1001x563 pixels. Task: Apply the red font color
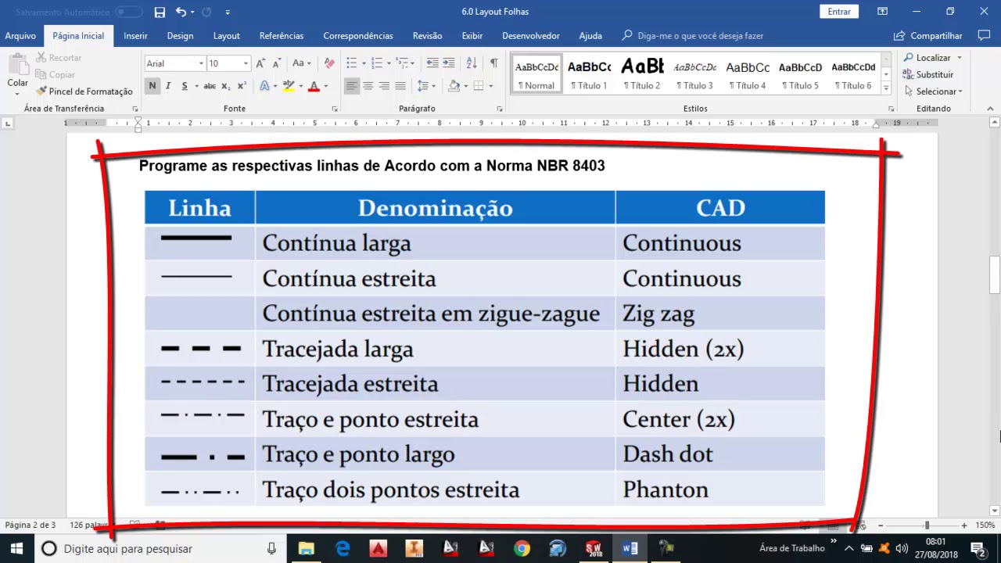[314, 86]
